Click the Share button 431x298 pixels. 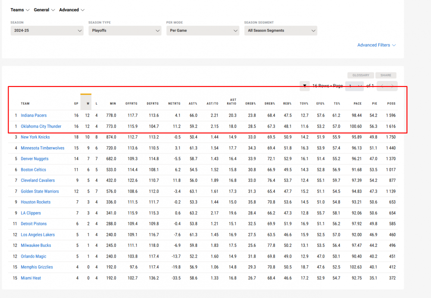click(386, 75)
